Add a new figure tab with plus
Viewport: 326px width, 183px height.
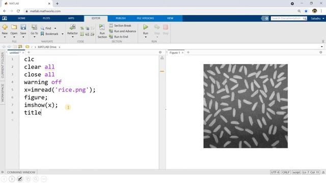point(188,52)
